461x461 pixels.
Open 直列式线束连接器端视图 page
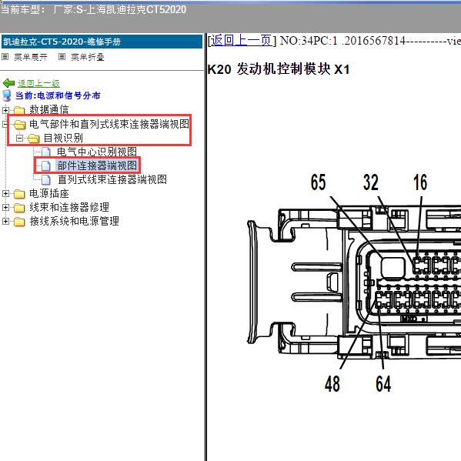[x=112, y=179]
